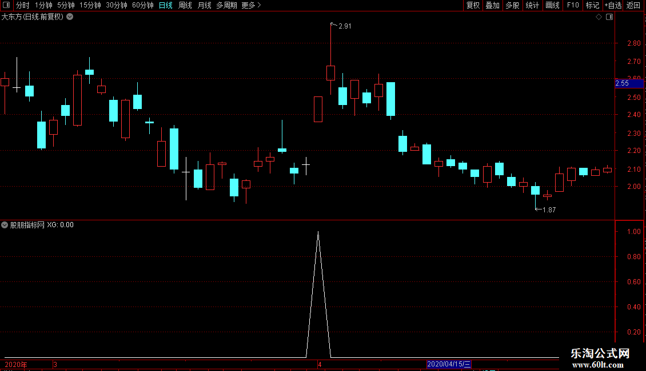Viewport: 646px width, 371px height.
Task: Toggle the side panel icon near diamond
Action: point(609,17)
